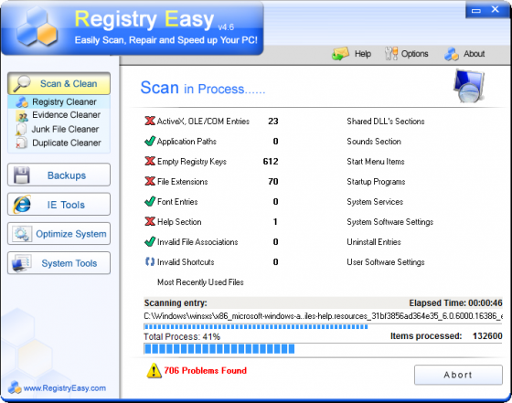Select Registry Cleaner in the sidebar
This screenshot has width=512, height=403.
pos(59,101)
